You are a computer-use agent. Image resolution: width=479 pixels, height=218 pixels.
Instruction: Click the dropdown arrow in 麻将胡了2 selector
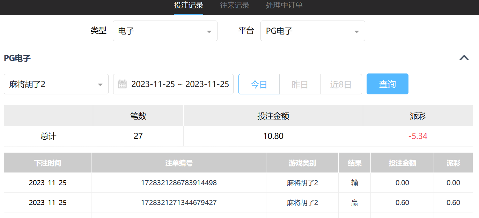pyautogui.click(x=100, y=85)
